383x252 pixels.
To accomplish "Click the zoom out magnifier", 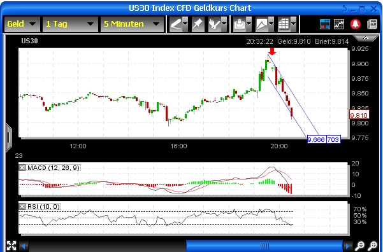I will click(360, 246).
